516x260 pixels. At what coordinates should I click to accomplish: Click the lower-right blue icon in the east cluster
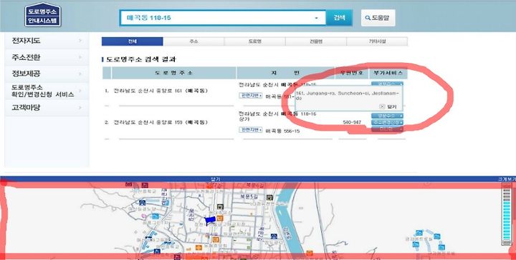pos(441,246)
